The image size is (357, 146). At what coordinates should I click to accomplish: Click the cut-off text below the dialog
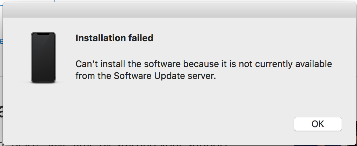(x=114, y=144)
